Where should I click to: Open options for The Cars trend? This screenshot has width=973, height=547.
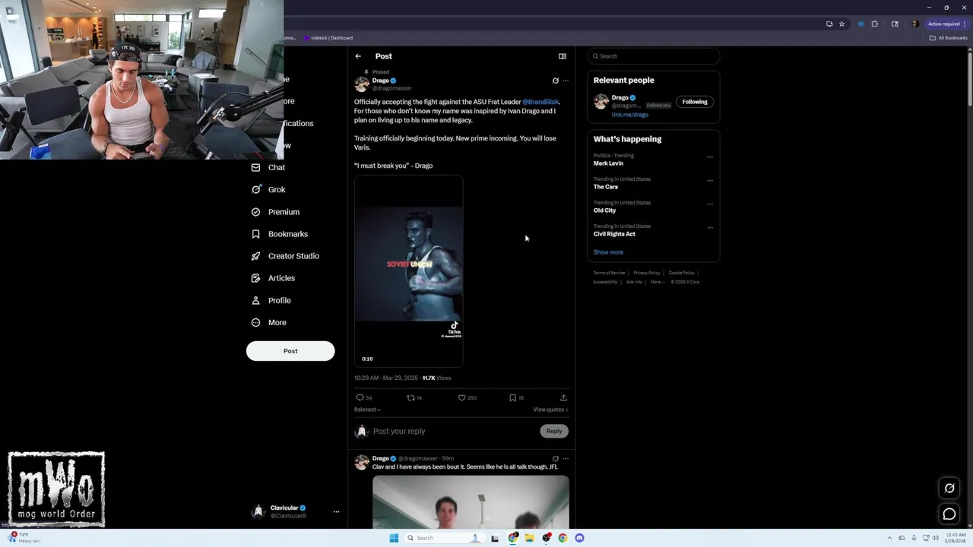coord(710,181)
